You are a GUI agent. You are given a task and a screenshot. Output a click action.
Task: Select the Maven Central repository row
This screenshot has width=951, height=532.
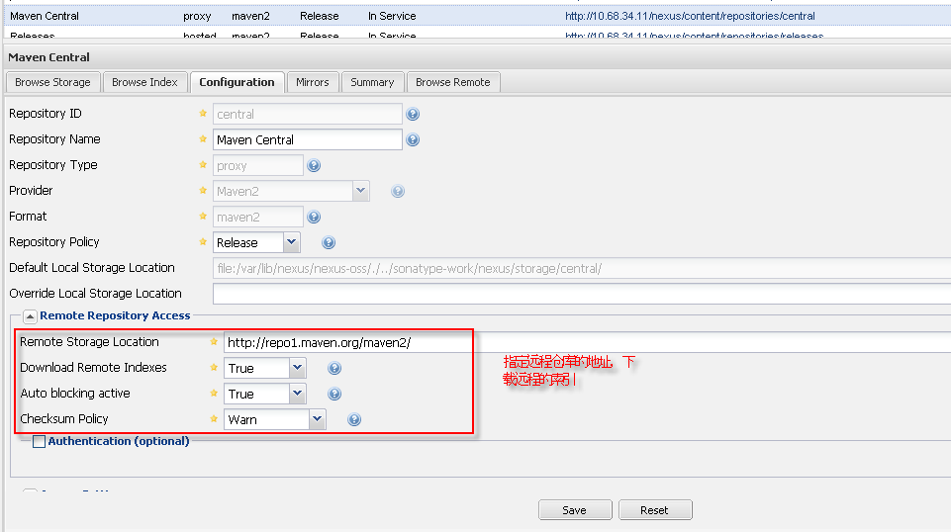(477, 17)
